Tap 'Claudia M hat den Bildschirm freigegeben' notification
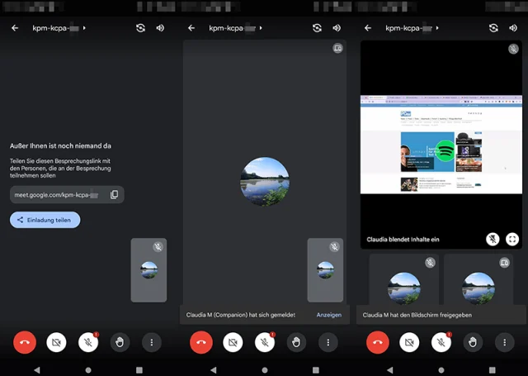The width and height of the screenshot is (528, 376). pos(441,315)
